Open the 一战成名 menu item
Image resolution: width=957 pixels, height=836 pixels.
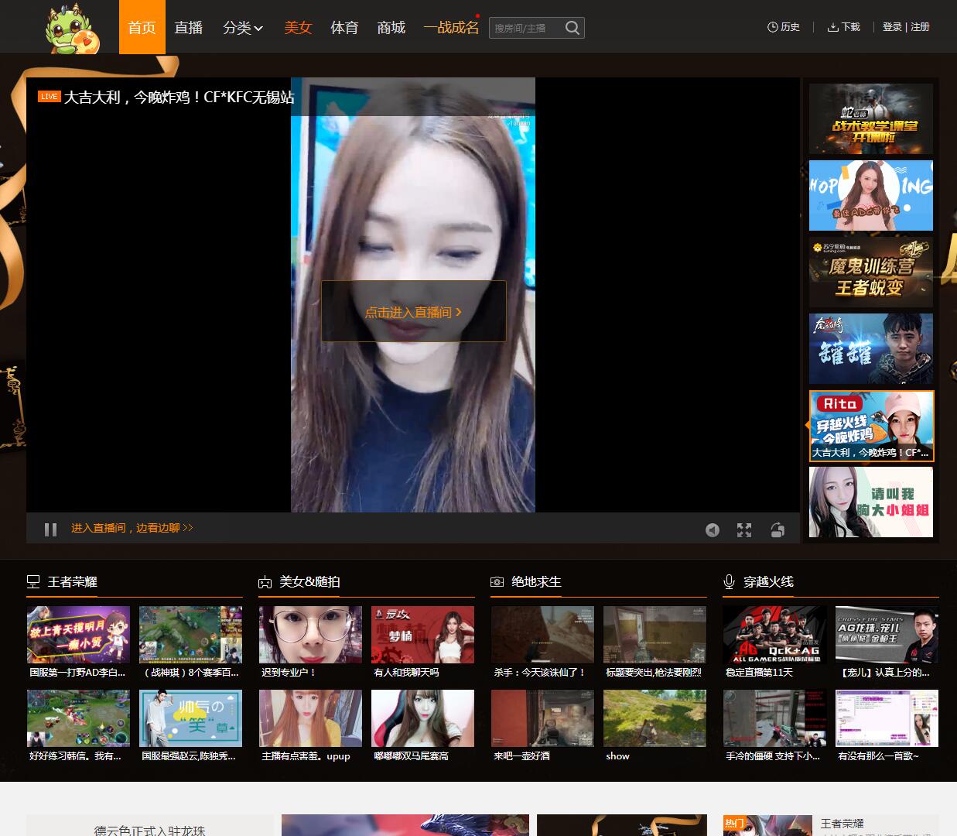point(451,28)
